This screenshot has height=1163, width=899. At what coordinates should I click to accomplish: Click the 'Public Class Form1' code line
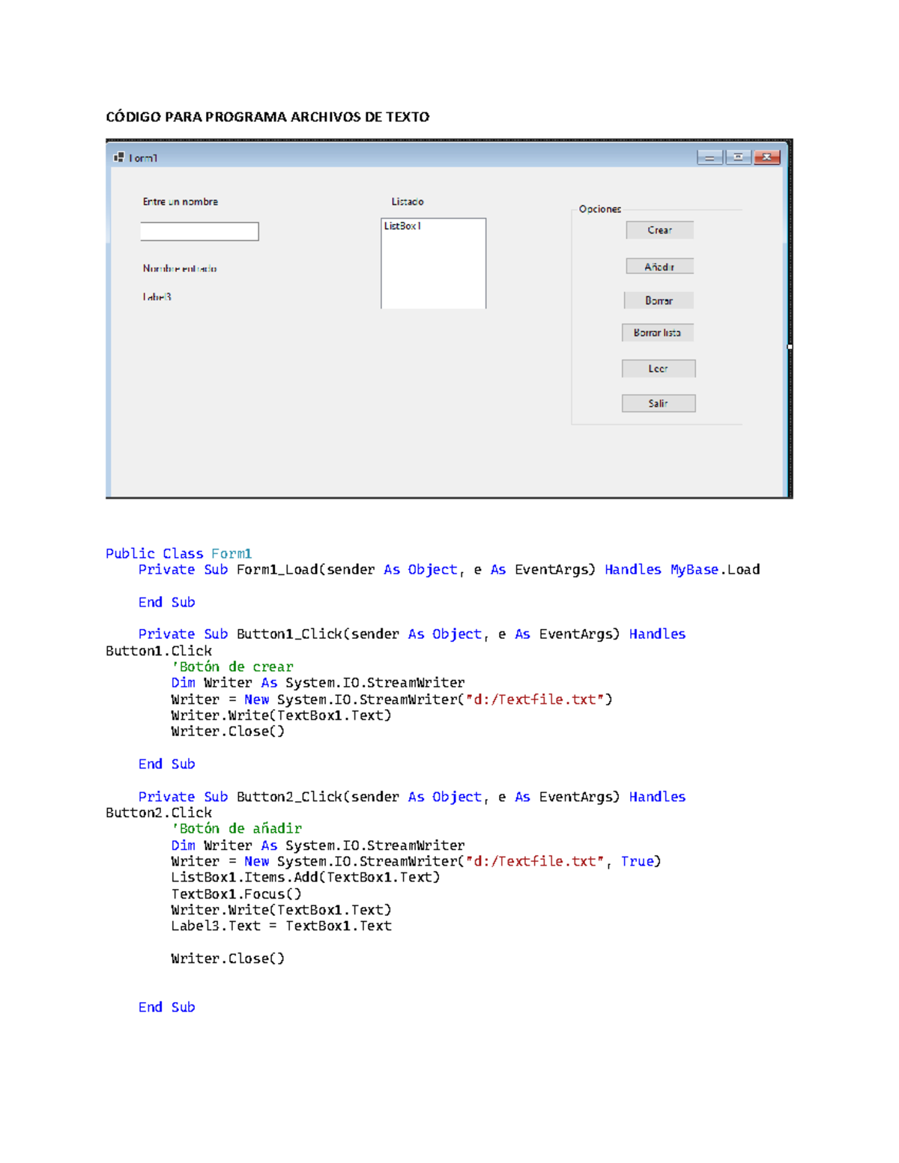click(x=178, y=553)
